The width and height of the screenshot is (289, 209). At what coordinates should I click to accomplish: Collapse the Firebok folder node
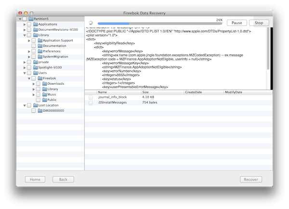click(29, 78)
